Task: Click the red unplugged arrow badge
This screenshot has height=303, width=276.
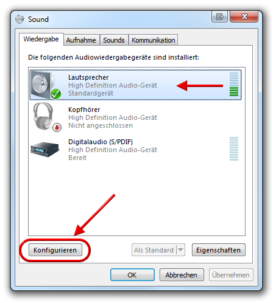Action: [57, 128]
